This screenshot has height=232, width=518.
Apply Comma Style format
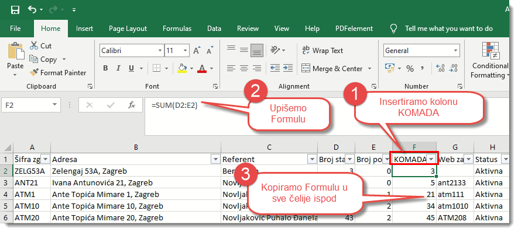point(422,68)
